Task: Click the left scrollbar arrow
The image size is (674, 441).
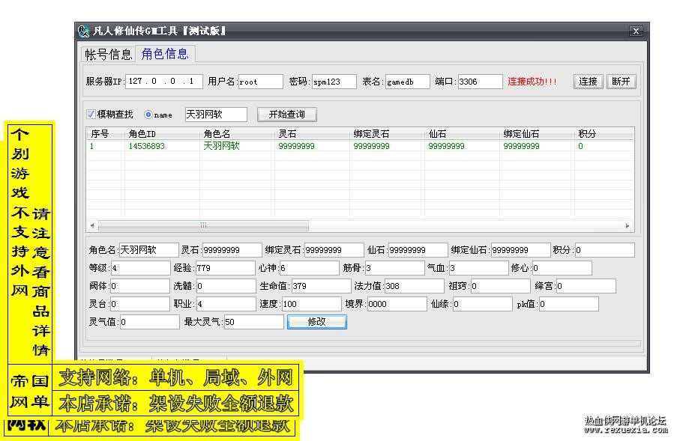Action: pyautogui.click(x=92, y=225)
